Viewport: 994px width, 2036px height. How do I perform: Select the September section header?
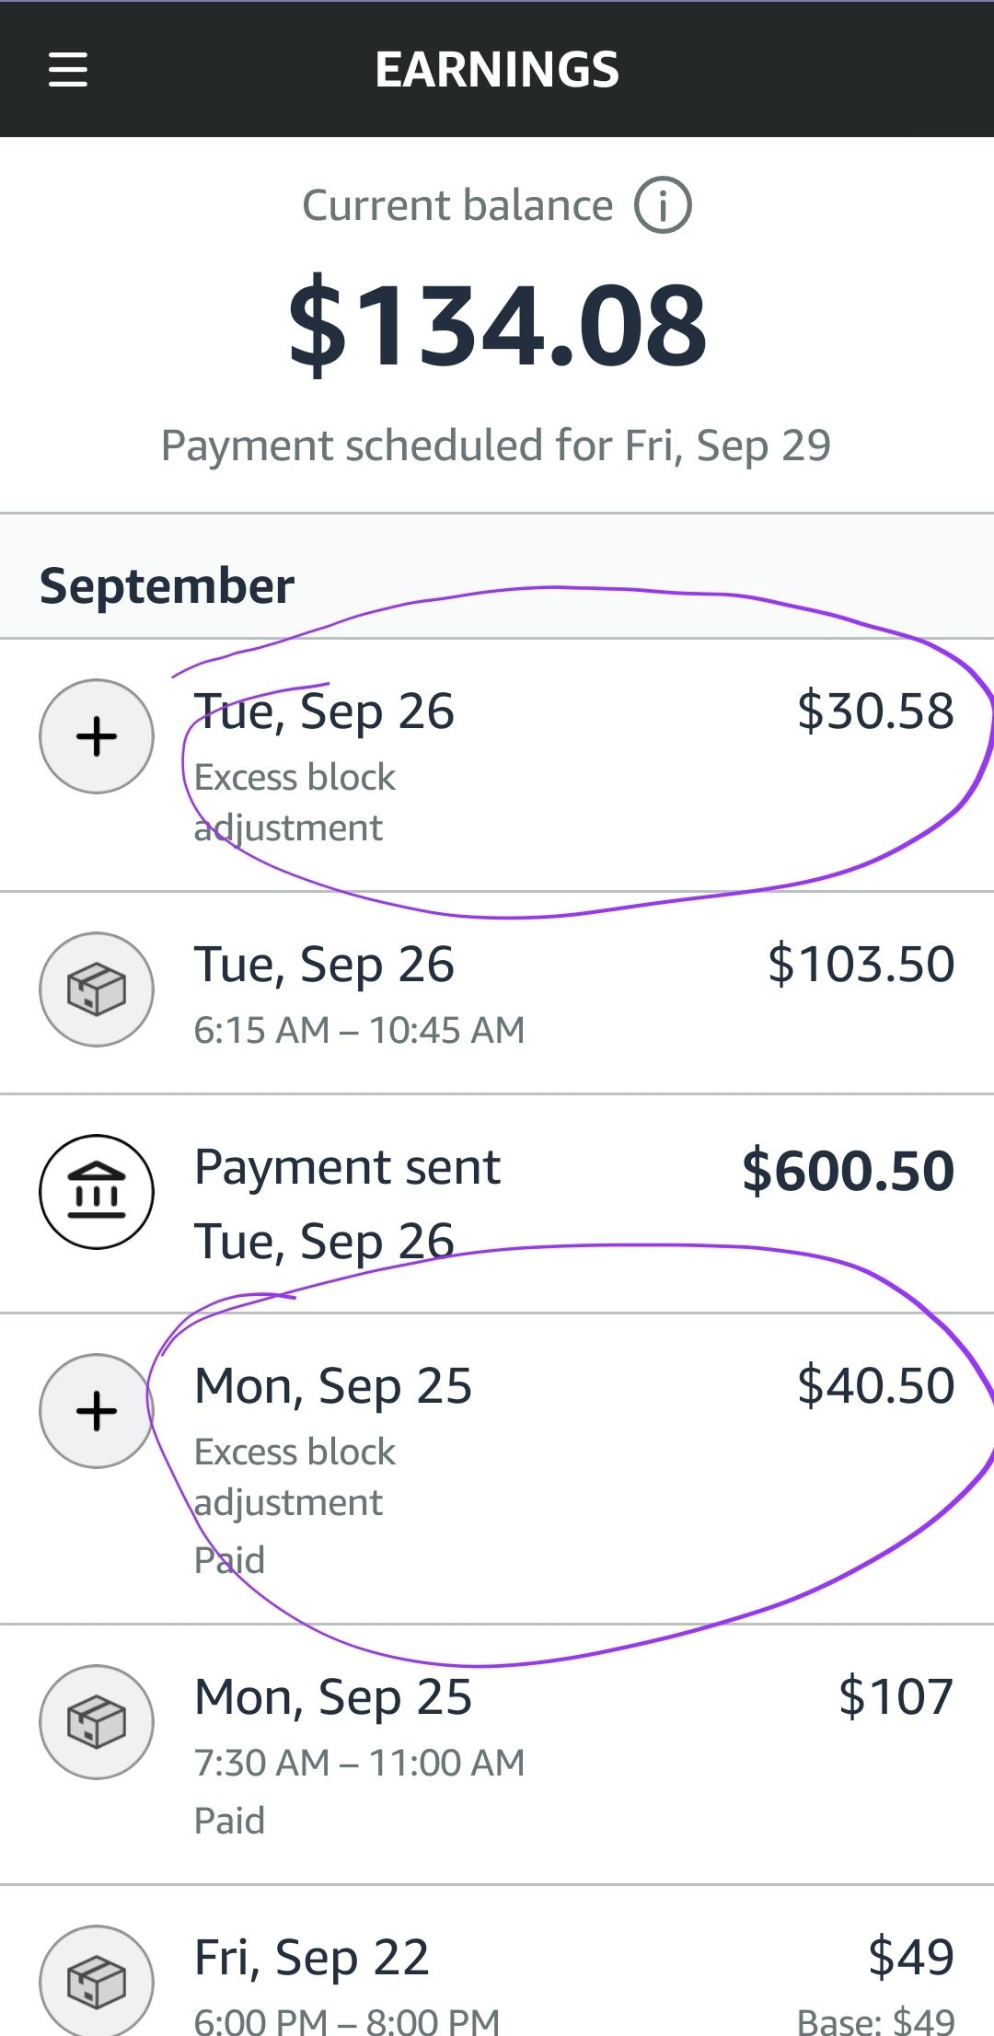pyautogui.click(x=167, y=584)
